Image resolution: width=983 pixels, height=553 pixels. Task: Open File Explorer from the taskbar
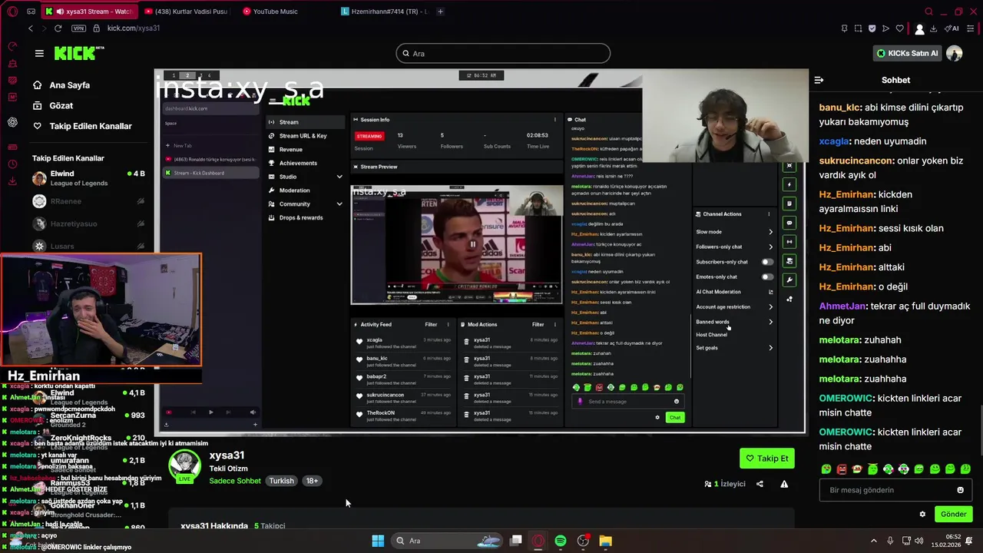point(606,541)
